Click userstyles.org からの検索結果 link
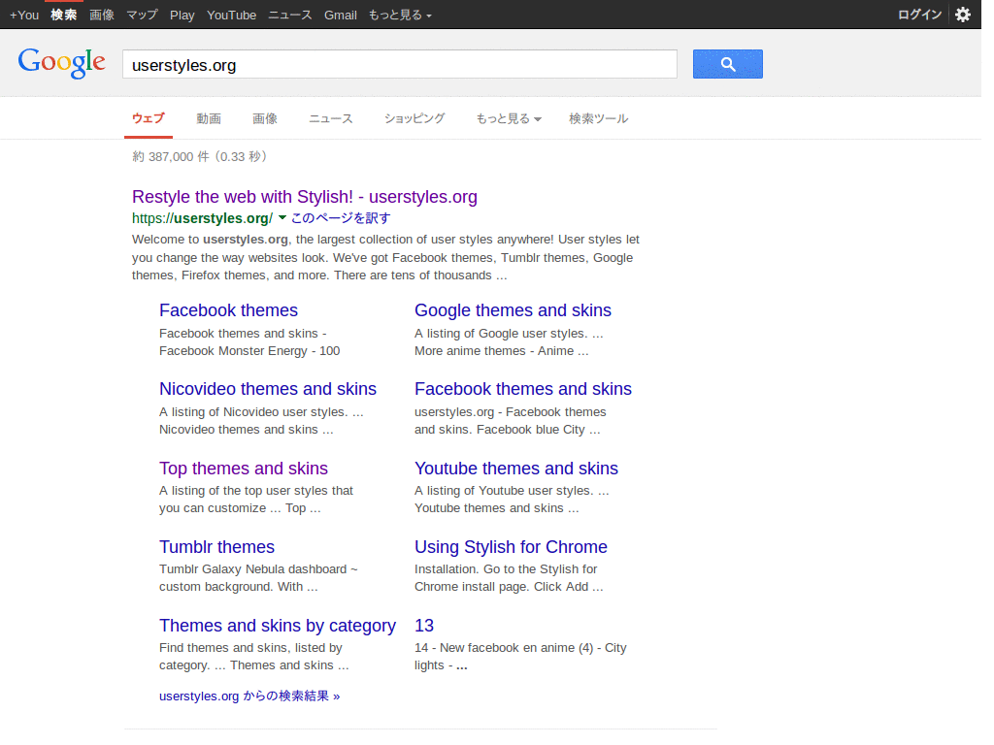 (249, 696)
